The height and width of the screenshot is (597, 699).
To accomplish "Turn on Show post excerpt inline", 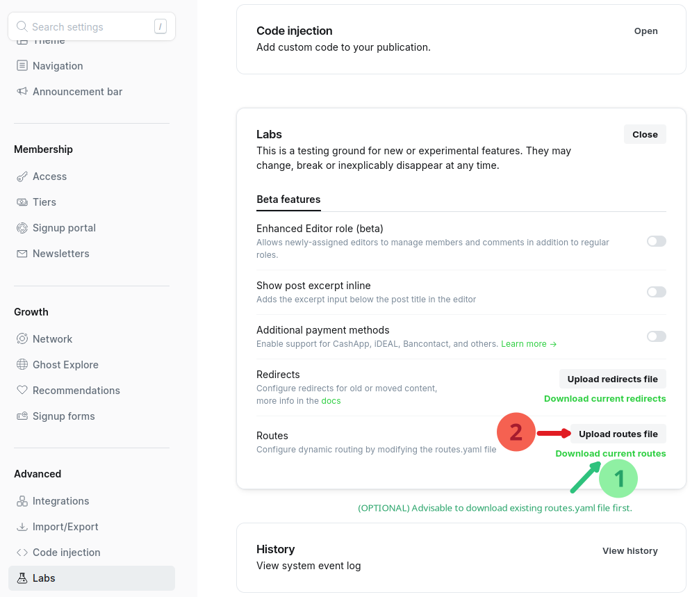I will coord(656,292).
